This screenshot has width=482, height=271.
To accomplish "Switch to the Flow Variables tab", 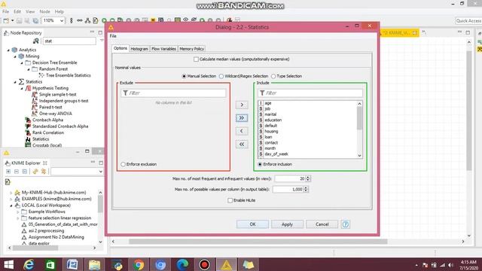I will (163, 49).
